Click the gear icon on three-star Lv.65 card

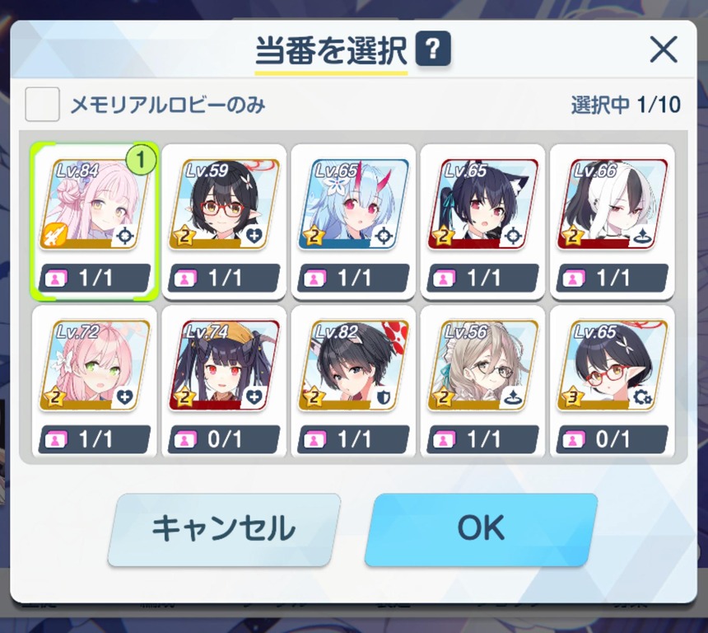642,397
